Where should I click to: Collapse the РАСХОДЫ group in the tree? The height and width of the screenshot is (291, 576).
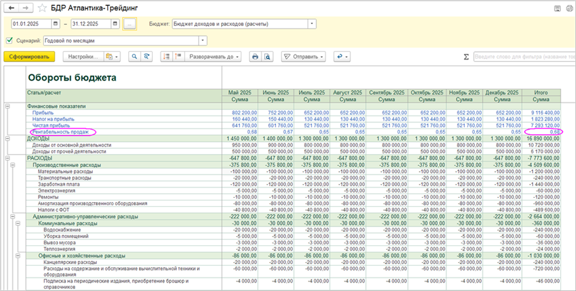click(7, 158)
